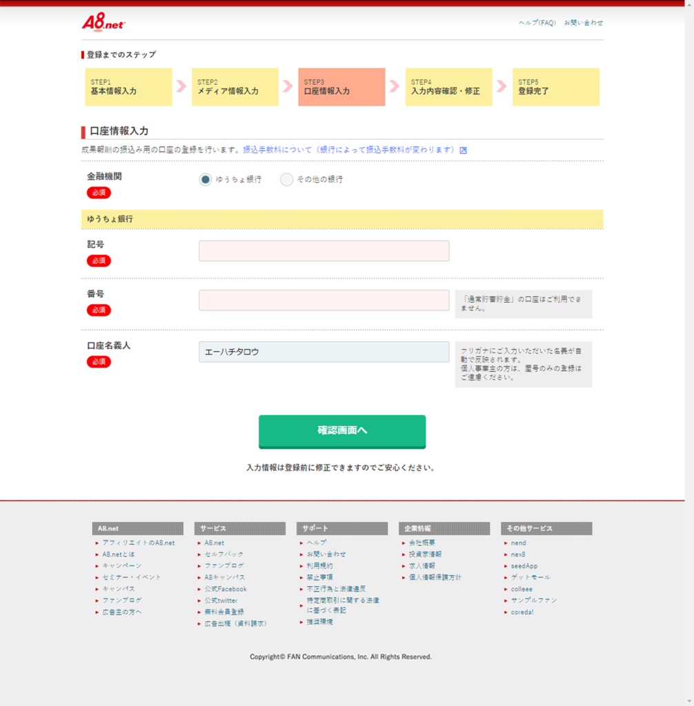
Task: Open the セルフバック footer link
Action: click(x=224, y=554)
